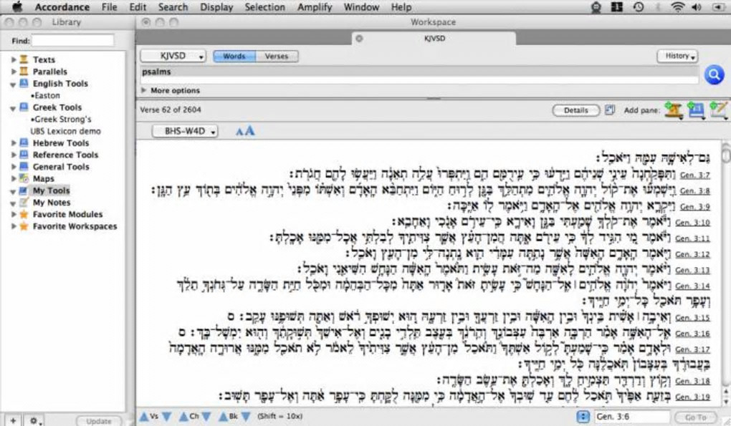Expand Reference Tools category
Image resolution: width=731 pixels, height=426 pixels.
[14, 155]
